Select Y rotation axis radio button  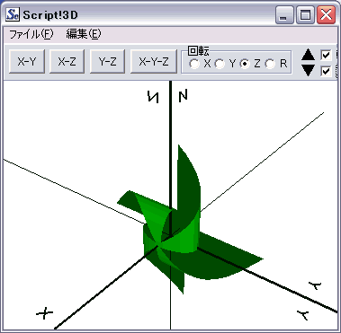tap(220, 64)
